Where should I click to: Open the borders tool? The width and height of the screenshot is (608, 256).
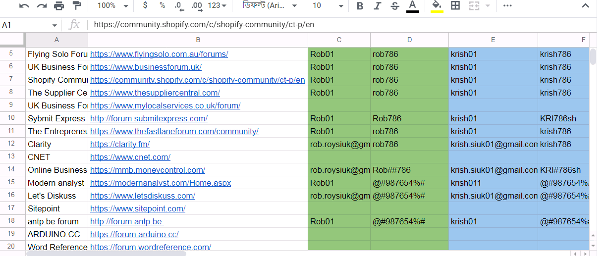(x=455, y=6)
